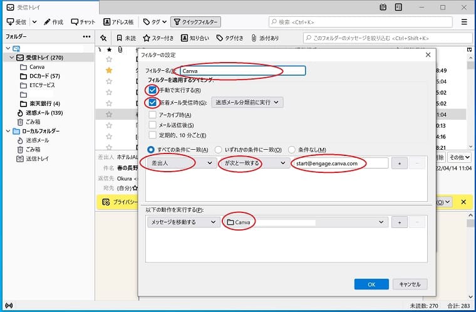Filter by 知り合い contacts
Screen dimensions: 476x312
tap(195, 38)
